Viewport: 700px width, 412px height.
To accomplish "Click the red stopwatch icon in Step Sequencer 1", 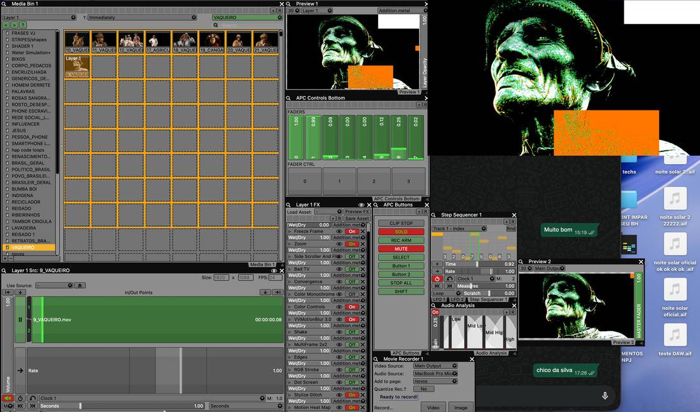I will pos(437,278).
